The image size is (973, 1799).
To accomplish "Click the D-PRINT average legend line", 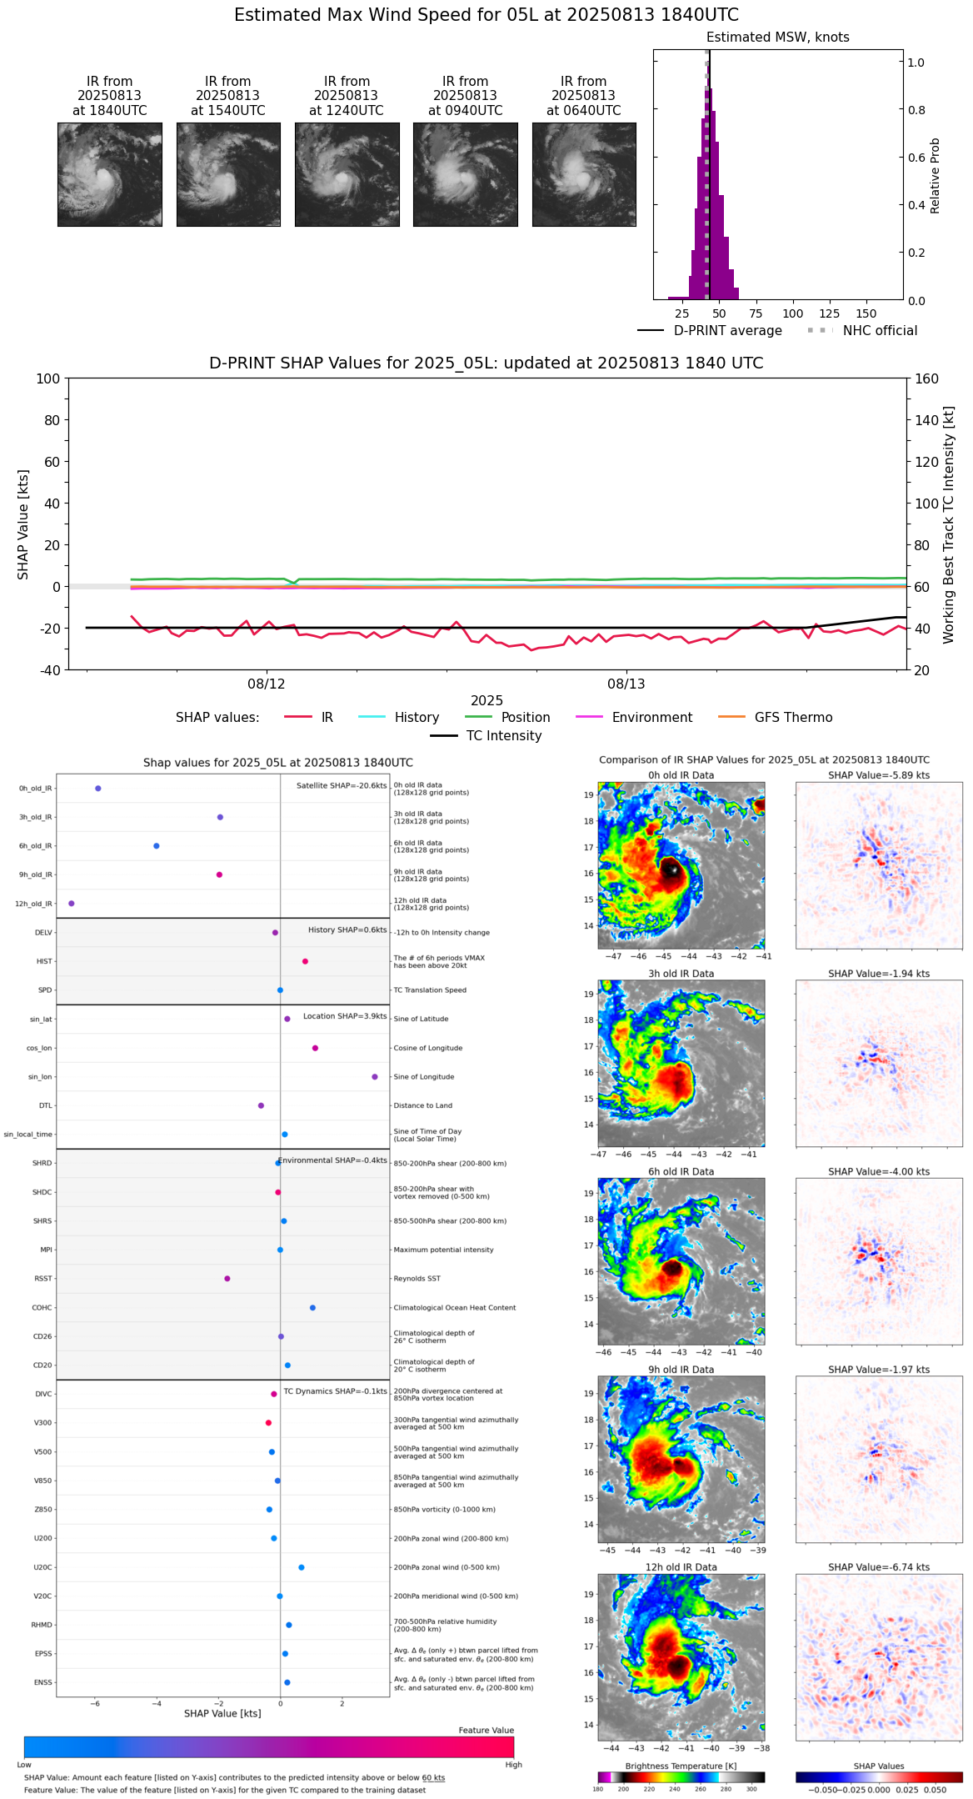I will 651,330.
